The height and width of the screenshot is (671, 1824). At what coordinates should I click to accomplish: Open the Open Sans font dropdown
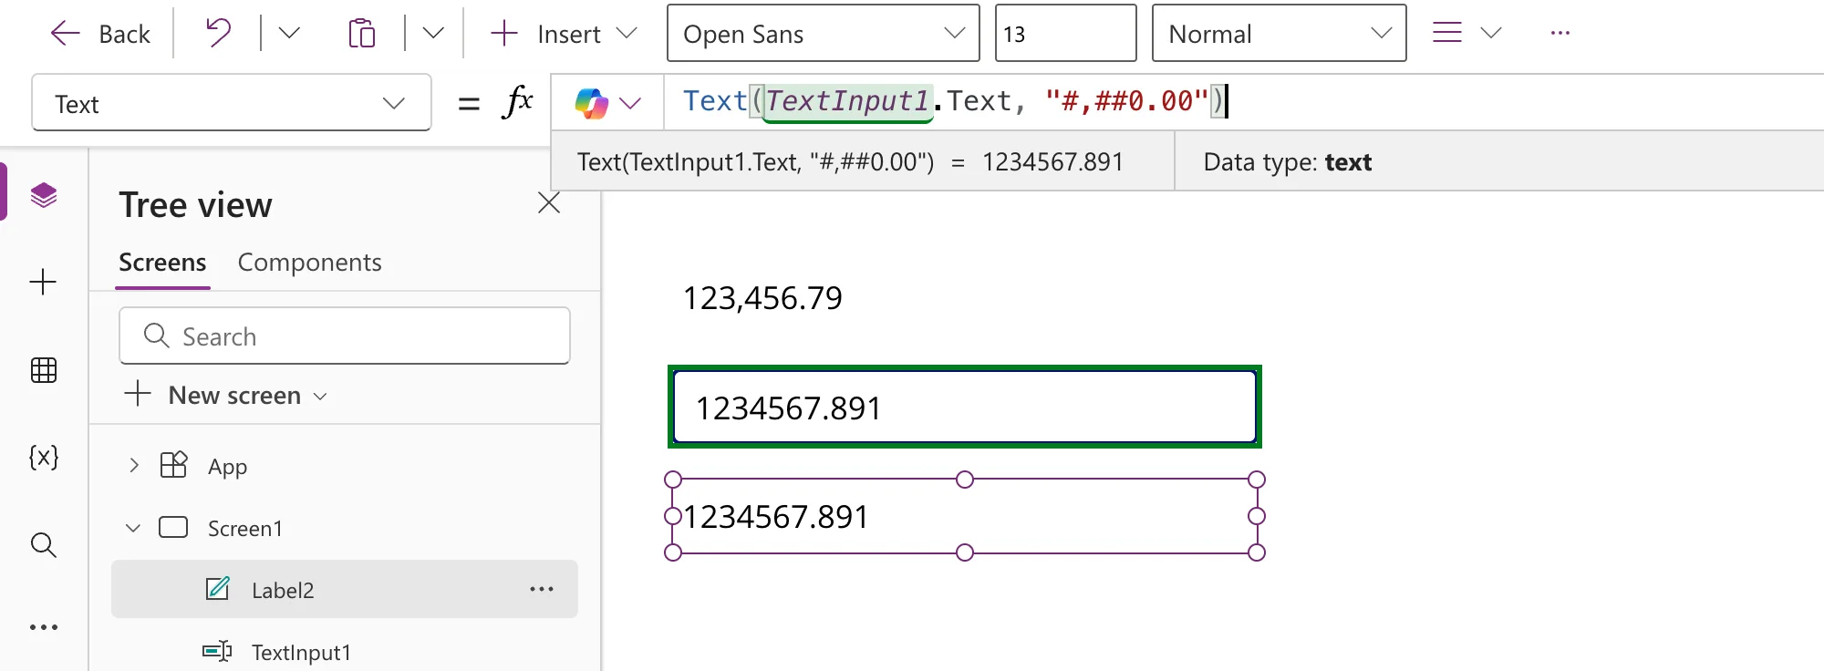point(824,34)
